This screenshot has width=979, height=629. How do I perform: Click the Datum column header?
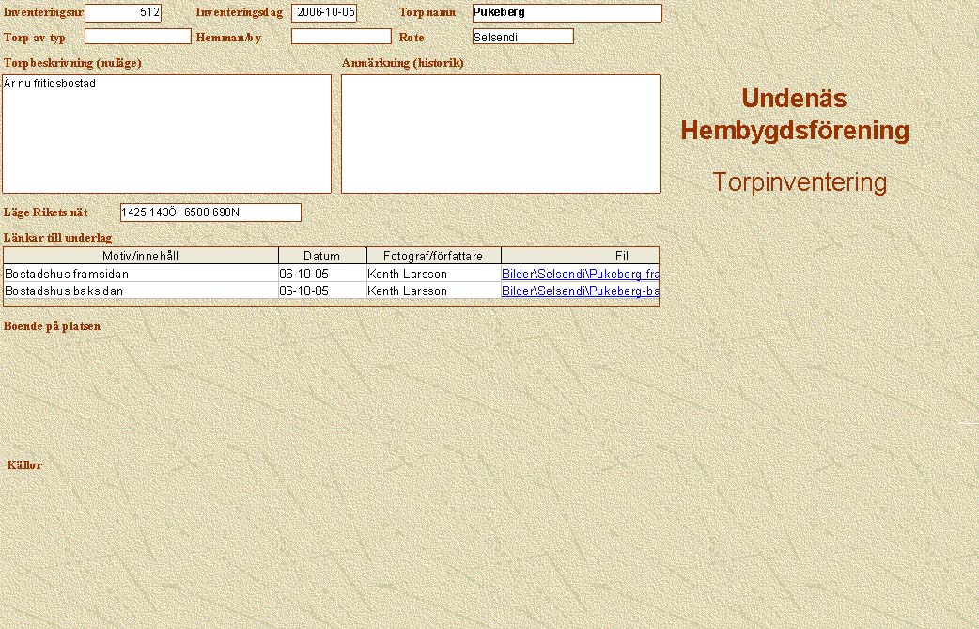[322, 256]
